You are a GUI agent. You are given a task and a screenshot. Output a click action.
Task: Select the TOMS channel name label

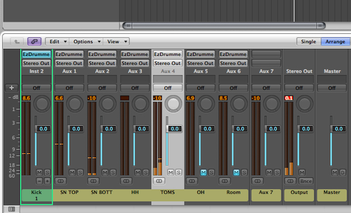(x=168, y=192)
